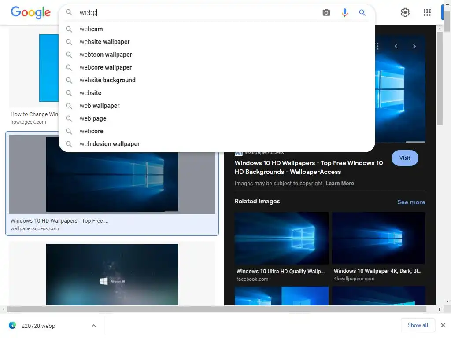
Task: Click How to Change Win result caption
Action: point(34,114)
